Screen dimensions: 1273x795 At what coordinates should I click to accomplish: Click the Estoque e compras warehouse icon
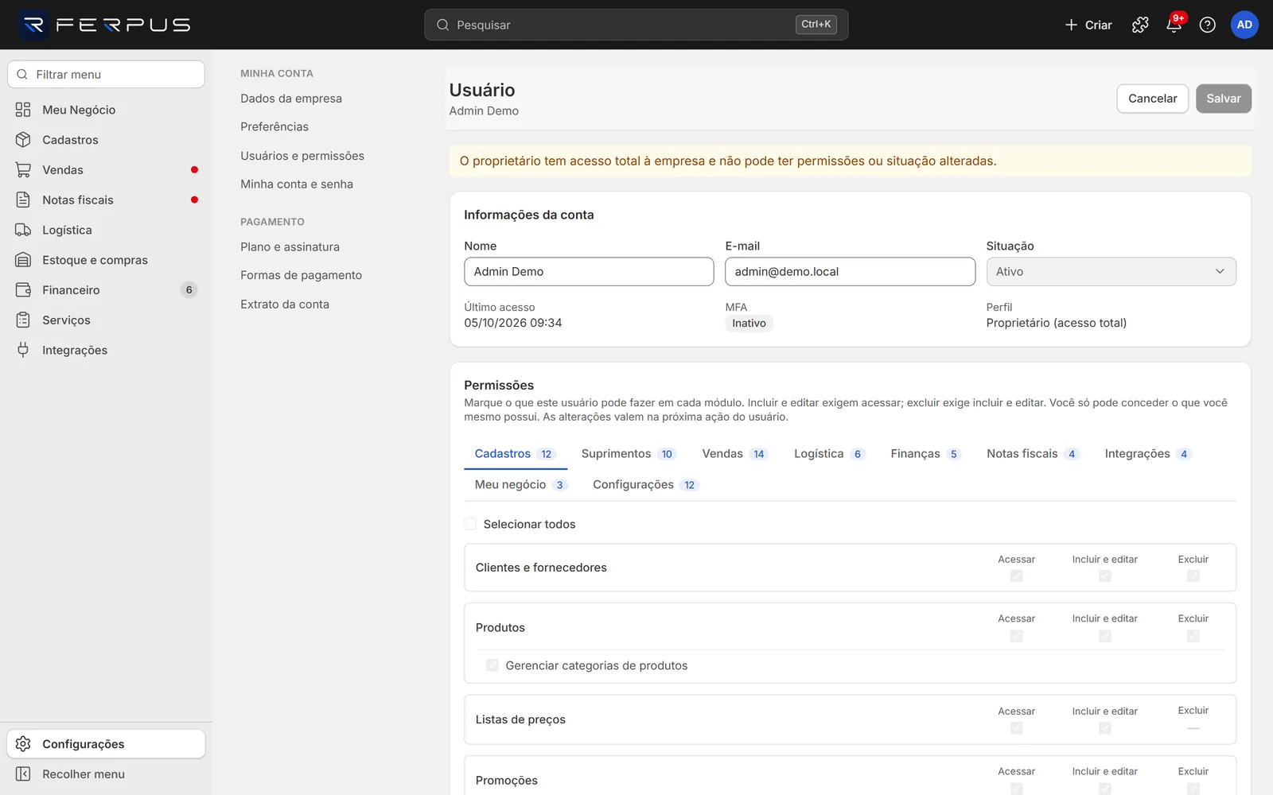[23, 260]
